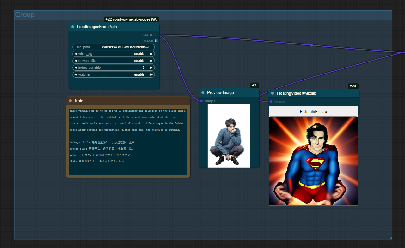Toggle the watcher enable value
Screen dimensions: 405x248
click(139, 75)
